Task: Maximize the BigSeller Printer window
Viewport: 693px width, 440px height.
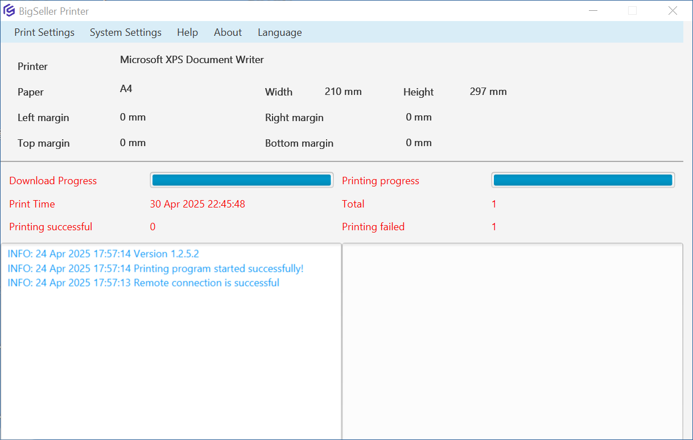Action: 632,11
